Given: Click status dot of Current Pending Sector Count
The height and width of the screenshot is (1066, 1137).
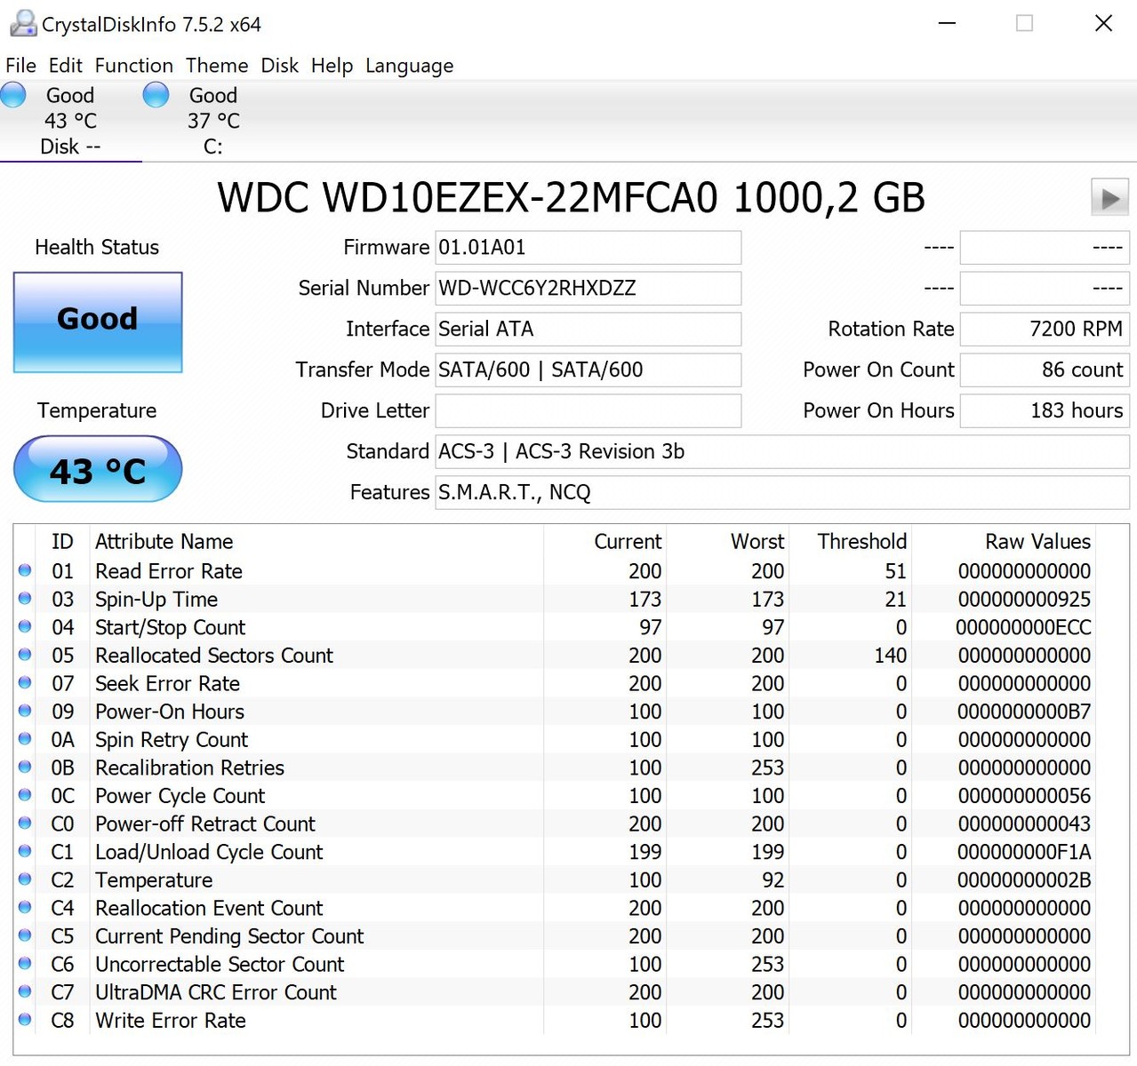Looking at the screenshot, I should pyautogui.click(x=25, y=935).
